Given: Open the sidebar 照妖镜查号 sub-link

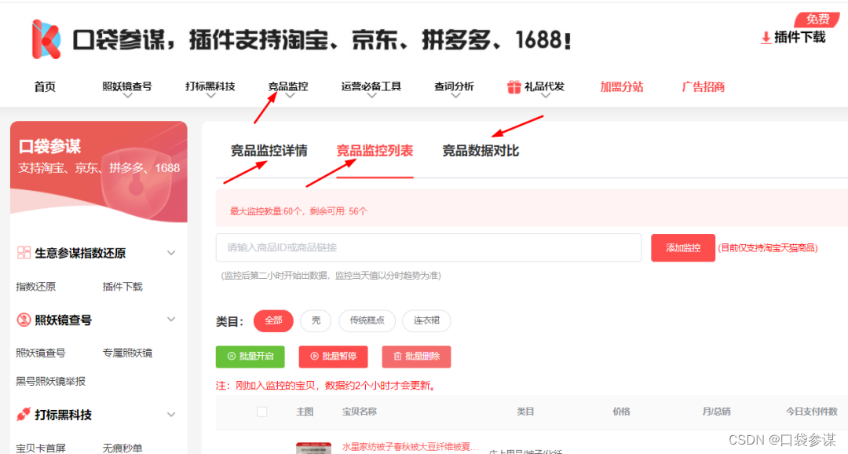Looking at the screenshot, I should click(41, 353).
